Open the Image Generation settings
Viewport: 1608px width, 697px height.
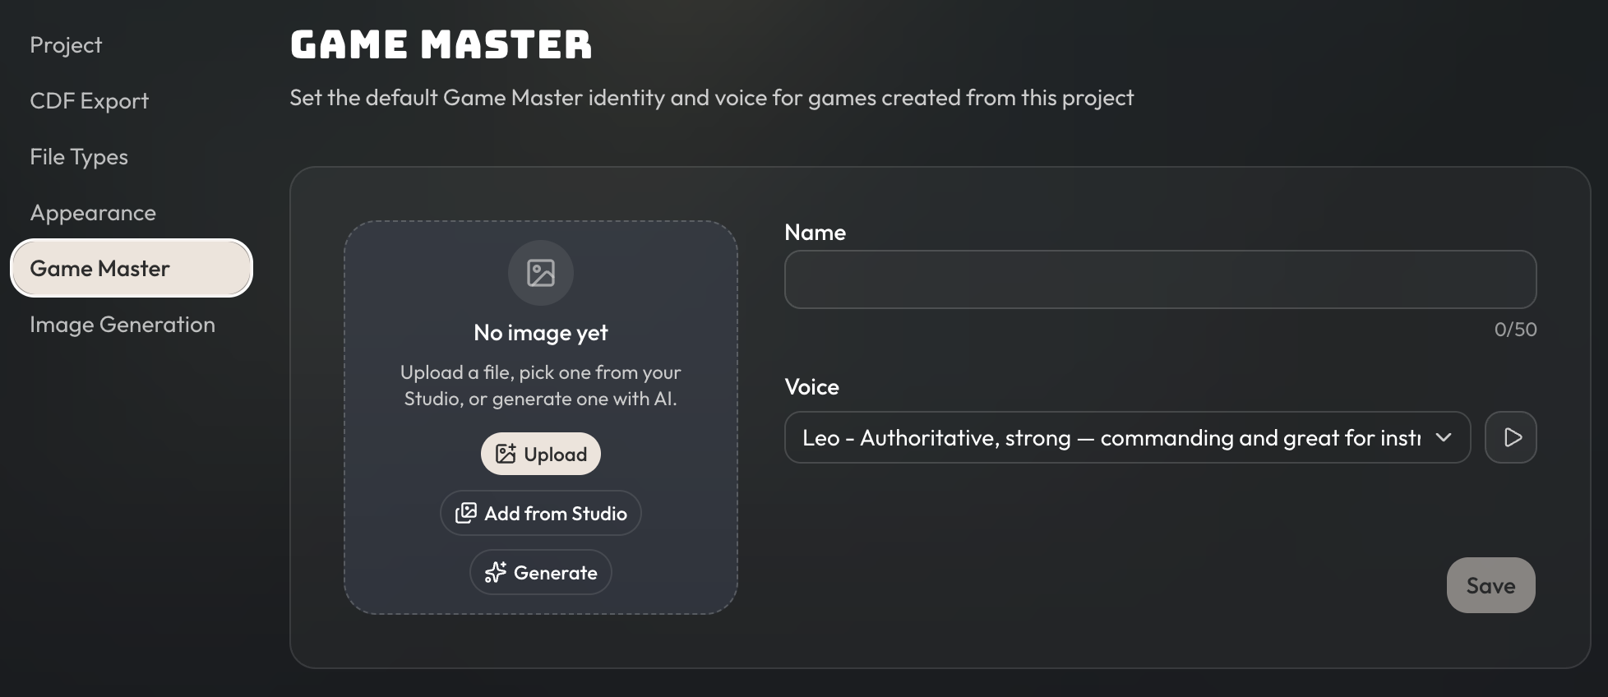pyautogui.click(x=122, y=325)
